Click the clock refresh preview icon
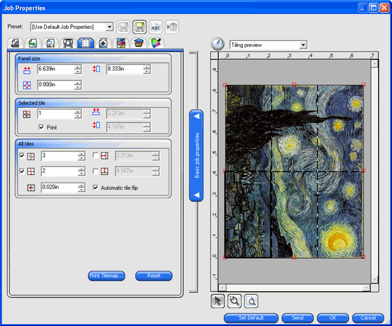392x326 pixels. pos(217,44)
